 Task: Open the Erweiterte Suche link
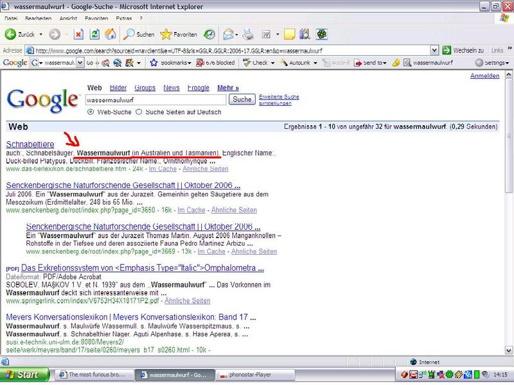[x=279, y=97]
